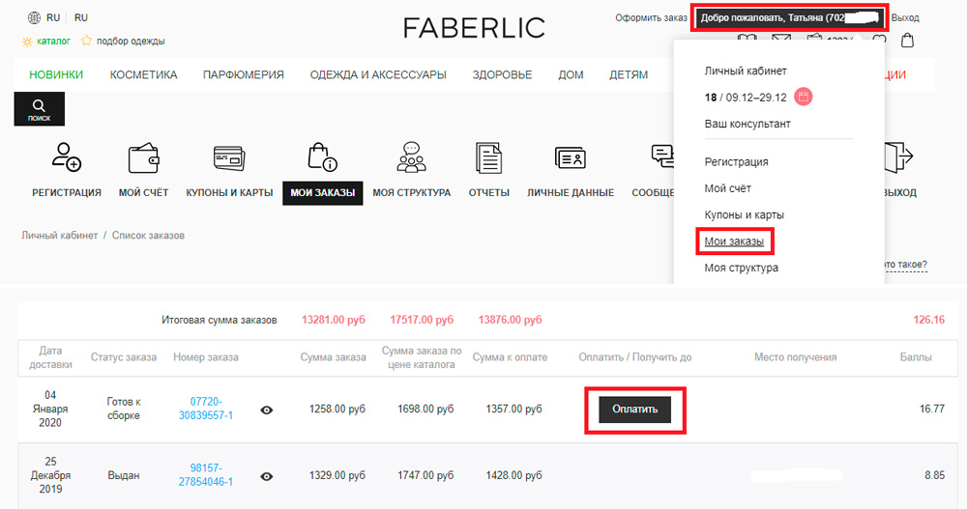This screenshot has width=967, height=509.
Task: Click the first RU language label
Action: (53, 18)
